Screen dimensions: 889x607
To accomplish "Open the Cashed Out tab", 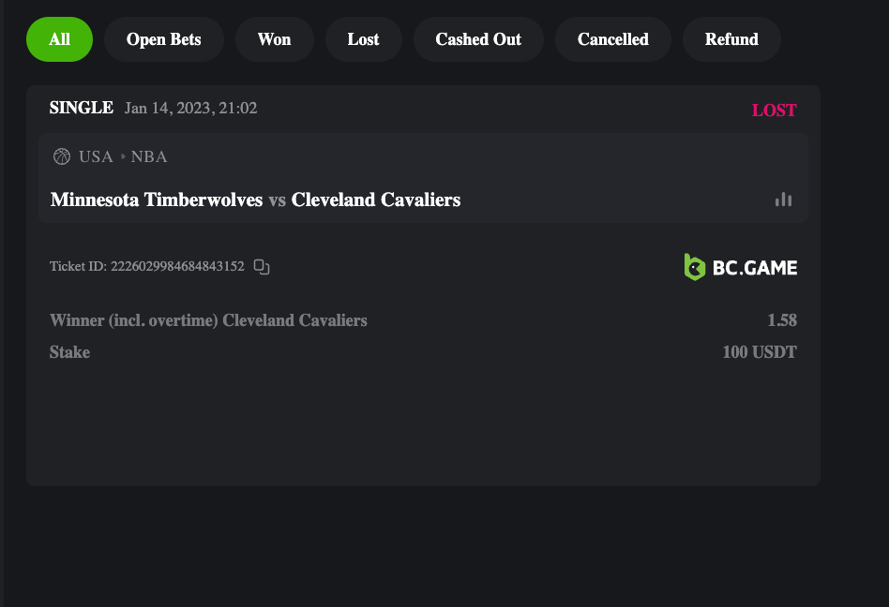I will [x=478, y=39].
